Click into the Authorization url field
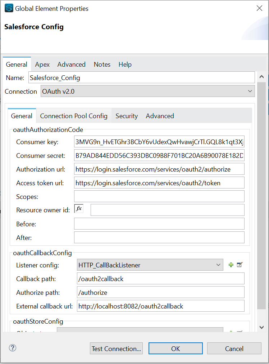Viewport: 269px width, 364px height. [x=159, y=169]
